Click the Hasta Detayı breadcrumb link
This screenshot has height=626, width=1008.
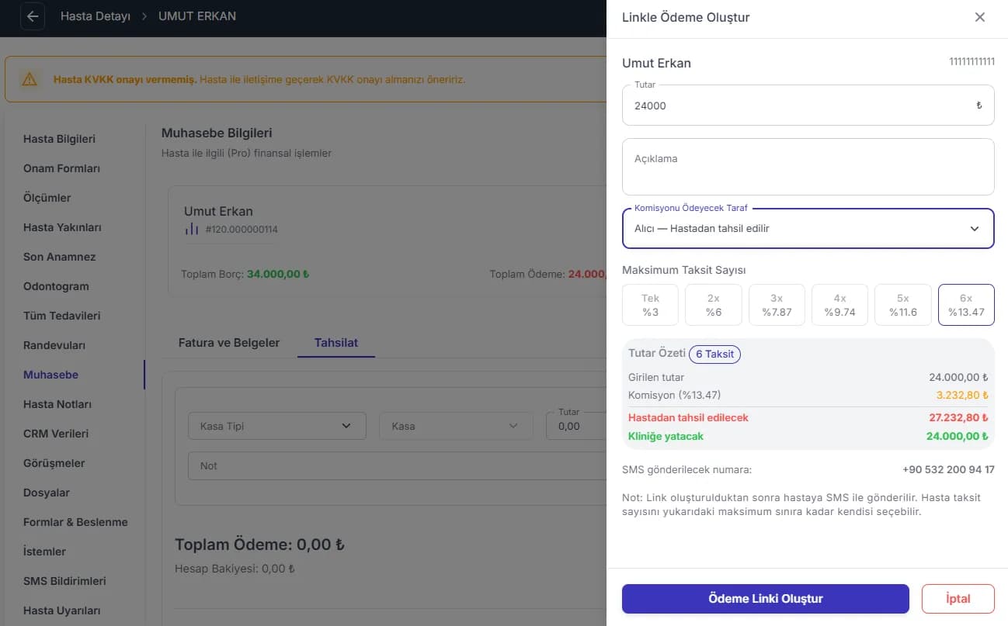click(96, 16)
